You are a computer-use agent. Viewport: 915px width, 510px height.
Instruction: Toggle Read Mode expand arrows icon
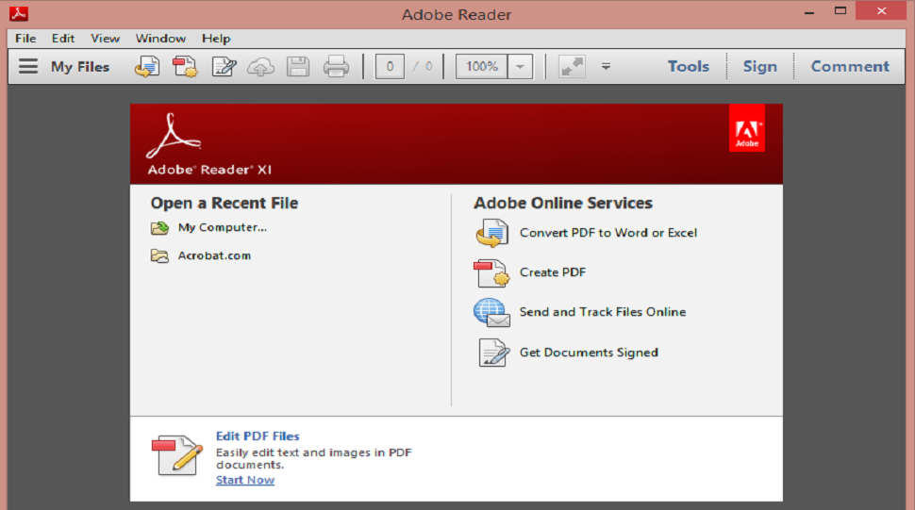click(x=572, y=66)
